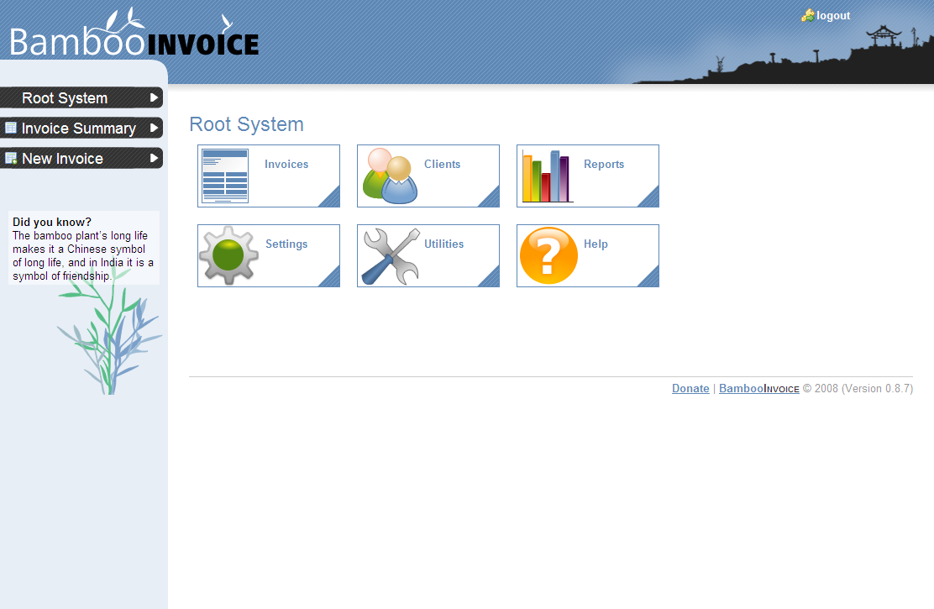Select Invoice Summary in the sidebar
Image resolution: width=934 pixels, height=609 pixels.
(x=81, y=128)
